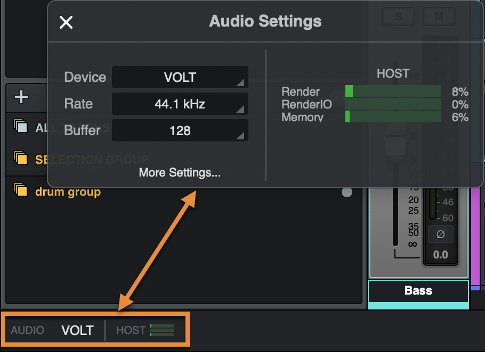This screenshot has width=485, height=352.
Task: Click the phase invert Ø icon on Bass
Action: click(x=440, y=233)
